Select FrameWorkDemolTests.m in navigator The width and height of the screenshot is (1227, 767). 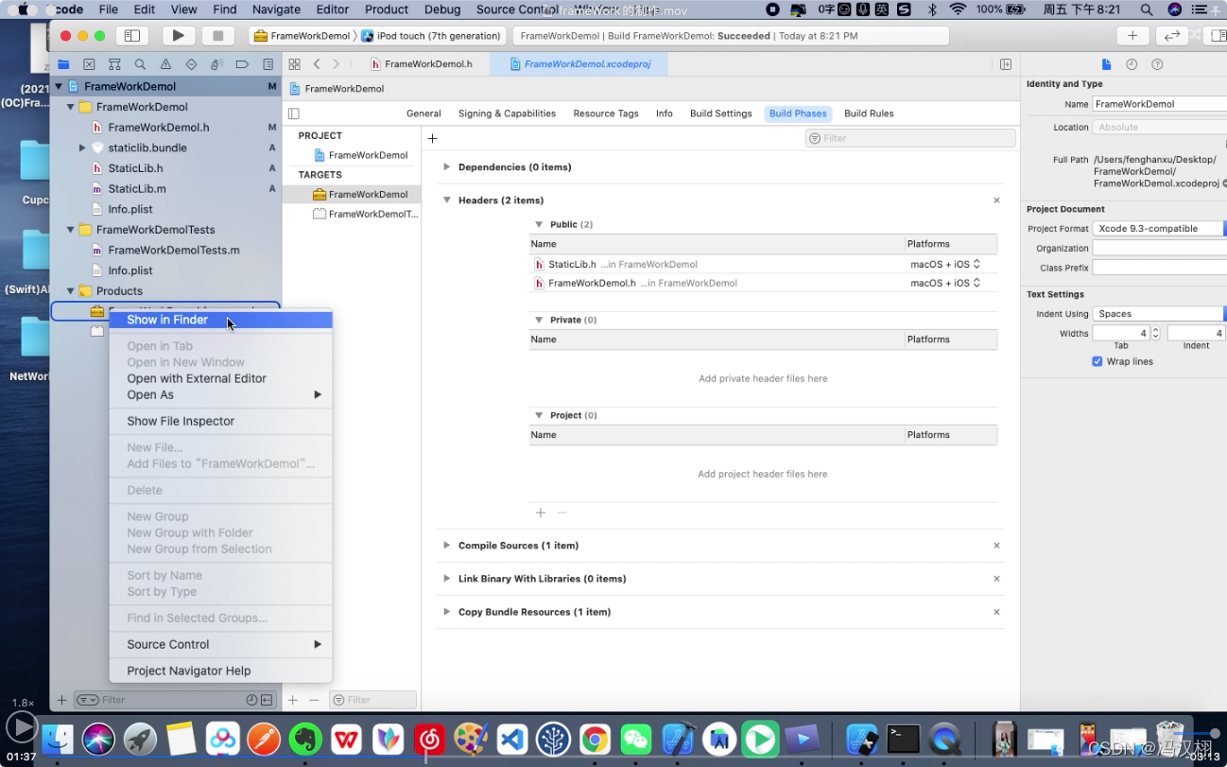click(x=173, y=251)
